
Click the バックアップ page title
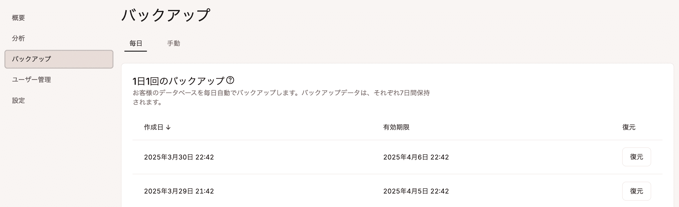pos(165,15)
